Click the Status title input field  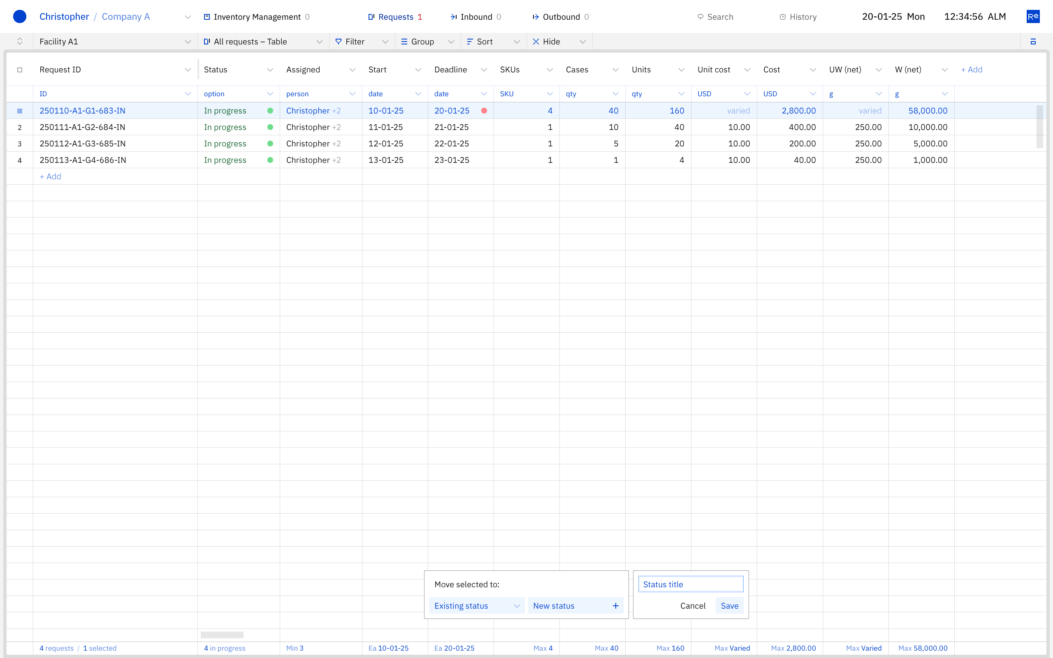[691, 584]
